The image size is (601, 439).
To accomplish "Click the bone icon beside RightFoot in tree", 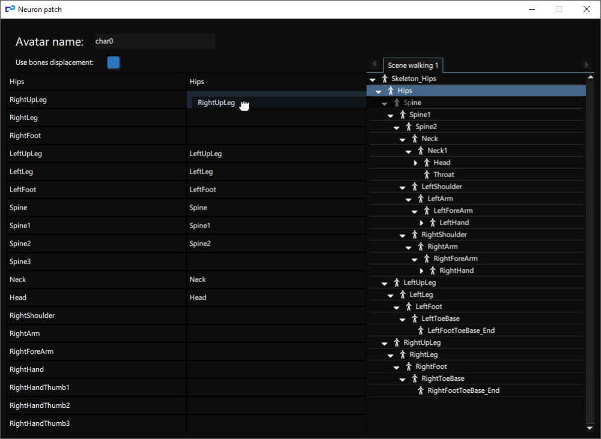I will (409, 366).
